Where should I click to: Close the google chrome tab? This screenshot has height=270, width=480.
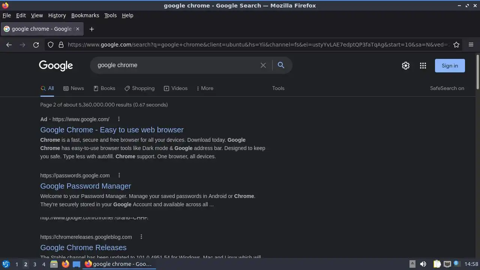pos(78,29)
